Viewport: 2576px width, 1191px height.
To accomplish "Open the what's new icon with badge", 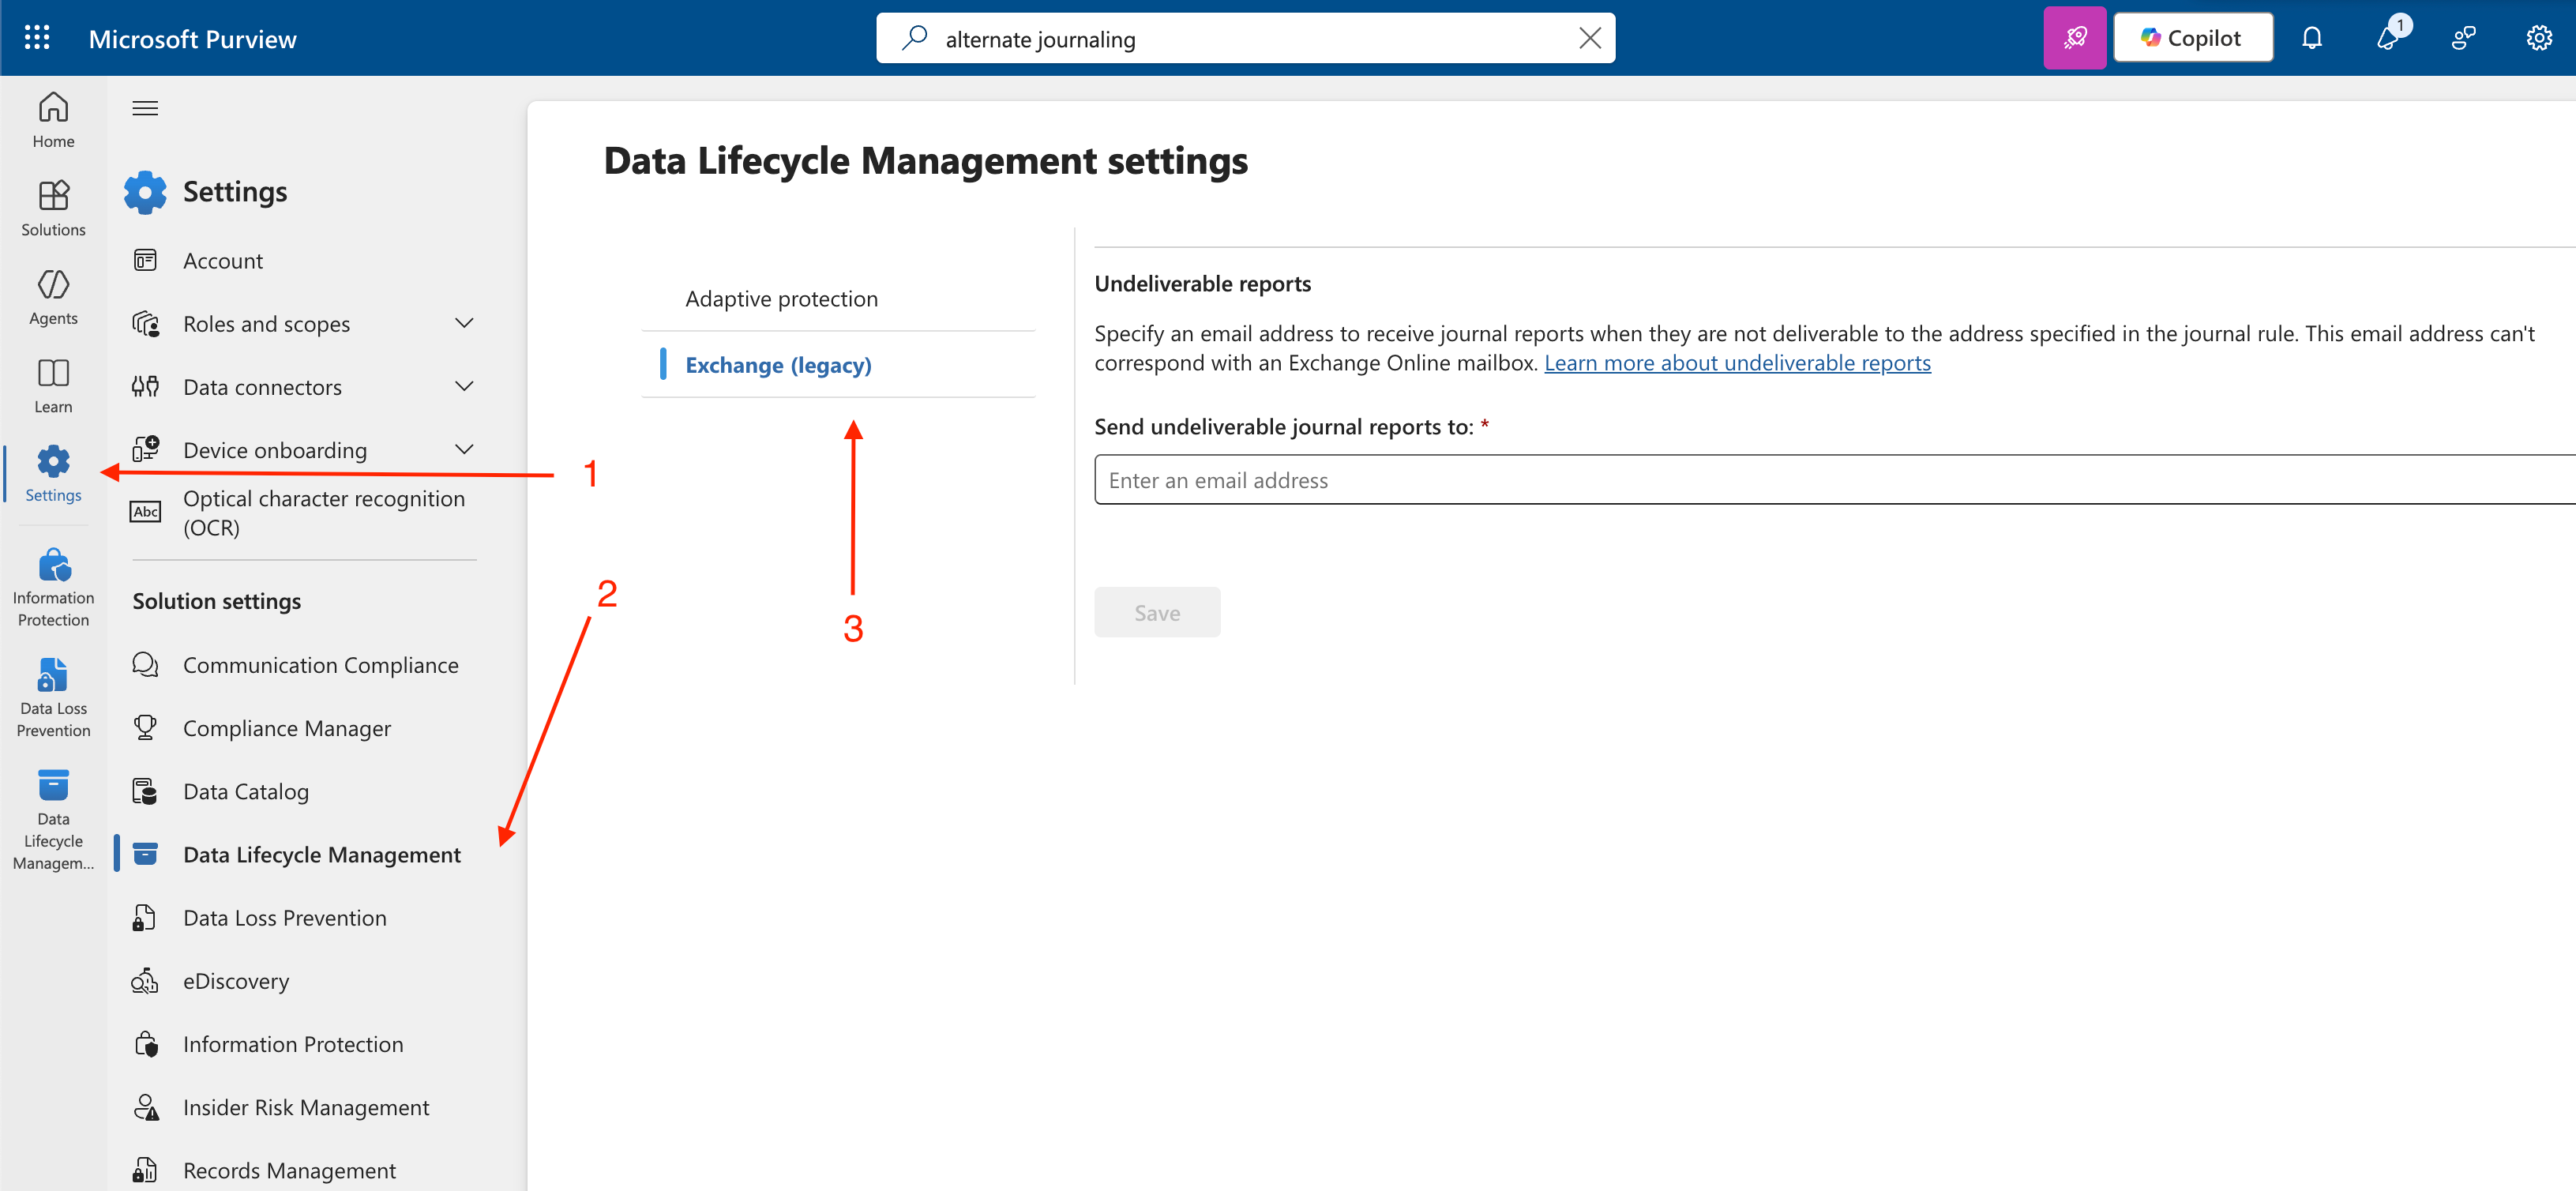I will click(x=2388, y=36).
